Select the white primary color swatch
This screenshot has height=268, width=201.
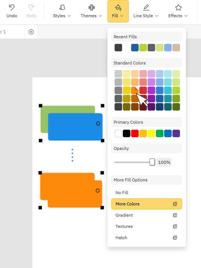point(118,133)
